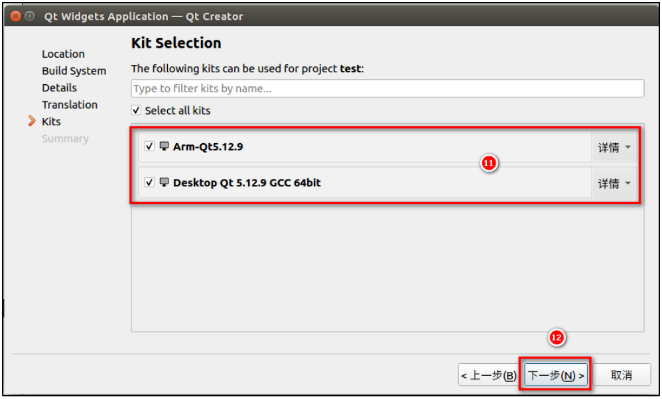Cancel the wizard with 取消
Image resolution: width=662 pixels, height=399 pixels.
(621, 376)
